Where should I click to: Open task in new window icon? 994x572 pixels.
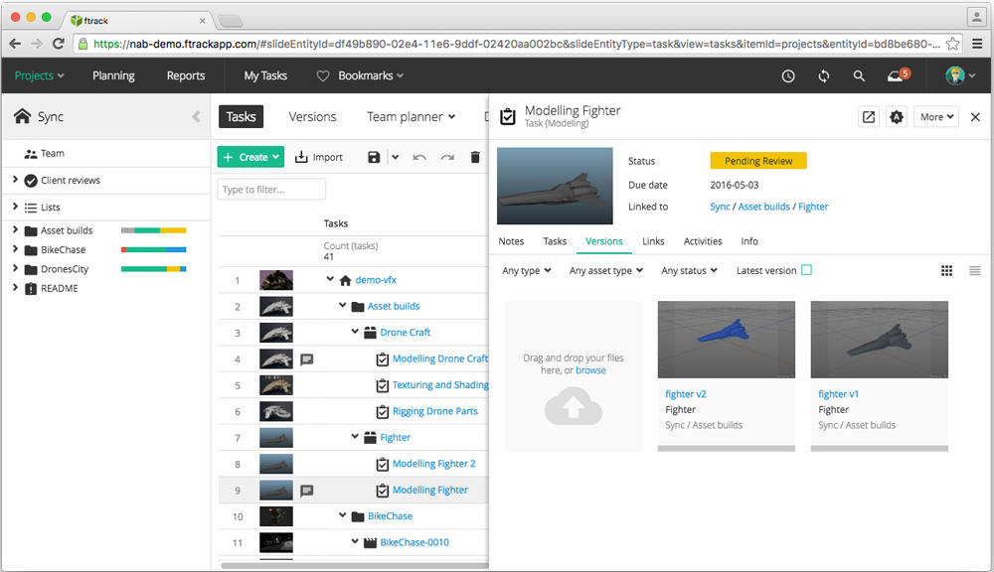click(869, 116)
